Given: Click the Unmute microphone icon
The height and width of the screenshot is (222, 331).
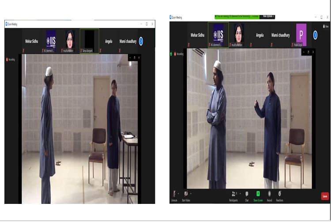Looking at the screenshot, I should point(174,194).
